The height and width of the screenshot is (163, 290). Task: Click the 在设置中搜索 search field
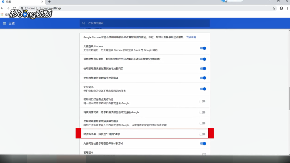coord(125,23)
